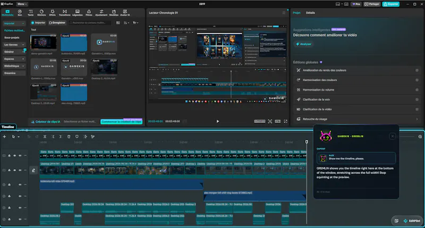This screenshot has height=228, width=425.
Task: Expand the Générer sidebar section
Action: click(x=14, y=51)
